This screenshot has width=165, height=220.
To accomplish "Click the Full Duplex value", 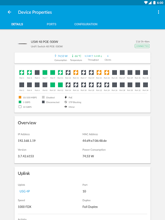I will point(90,207).
